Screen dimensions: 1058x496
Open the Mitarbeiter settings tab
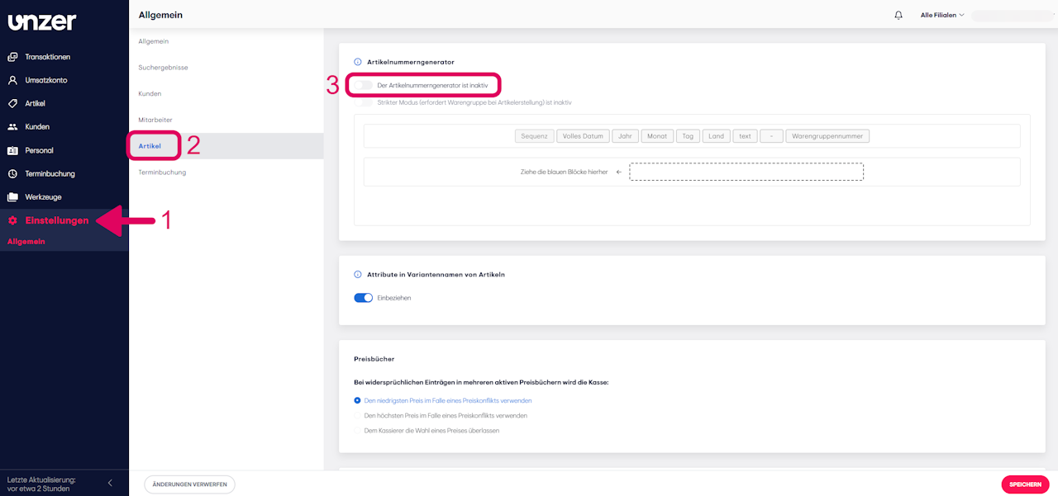pyautogui.click(x=155, y=120)
